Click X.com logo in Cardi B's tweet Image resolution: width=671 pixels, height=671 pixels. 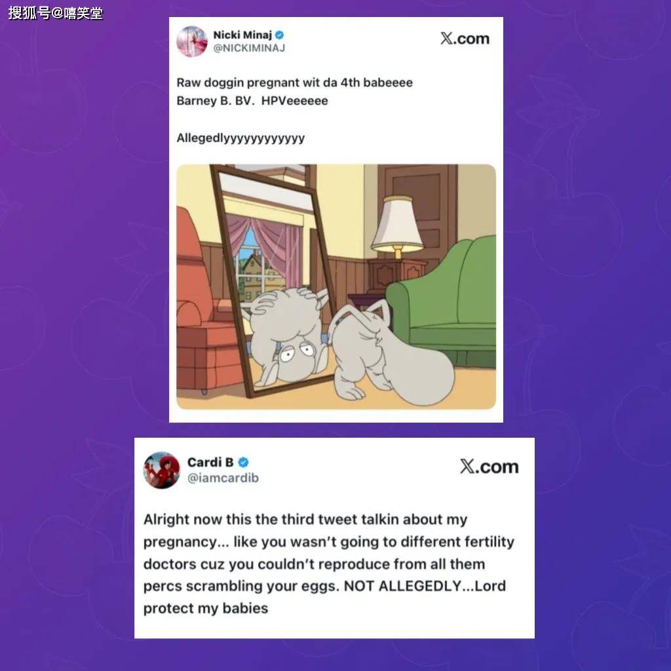point(489,467)
